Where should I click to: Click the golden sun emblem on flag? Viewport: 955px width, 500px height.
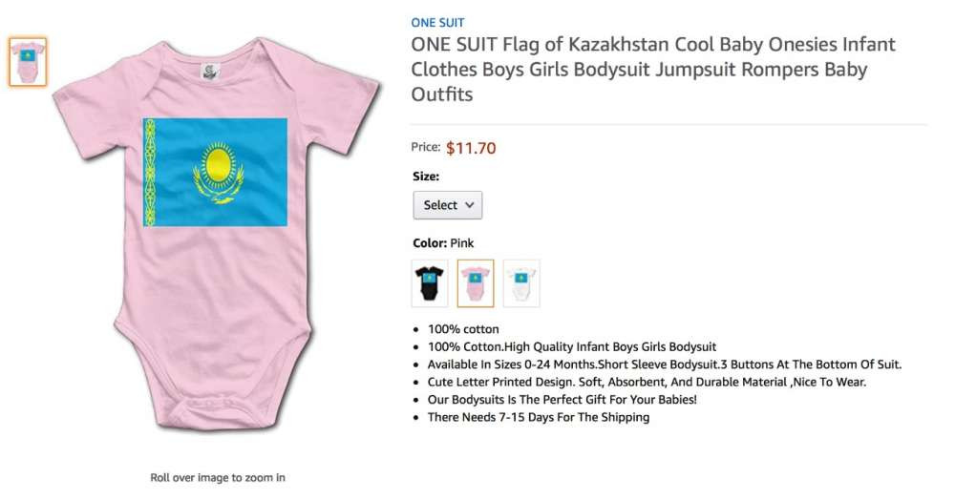[x=218, y=163]
